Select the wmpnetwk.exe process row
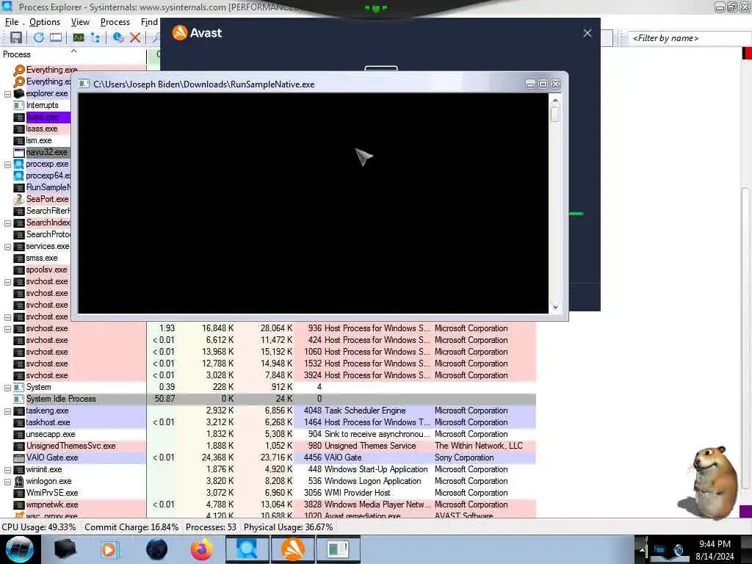Screen dimensions: 752x564 [x=267, y=505]
